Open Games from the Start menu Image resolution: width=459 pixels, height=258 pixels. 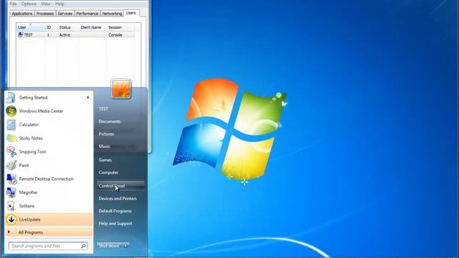tap(105, 160)
